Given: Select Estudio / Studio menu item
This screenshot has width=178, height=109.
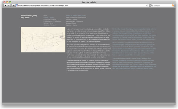Looking at the screenshot, I should coord(49,17).
